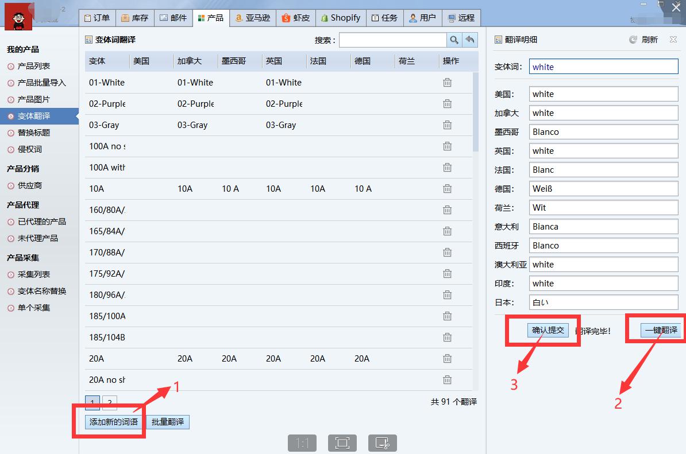Click the back arrow icon beside search

470,40
